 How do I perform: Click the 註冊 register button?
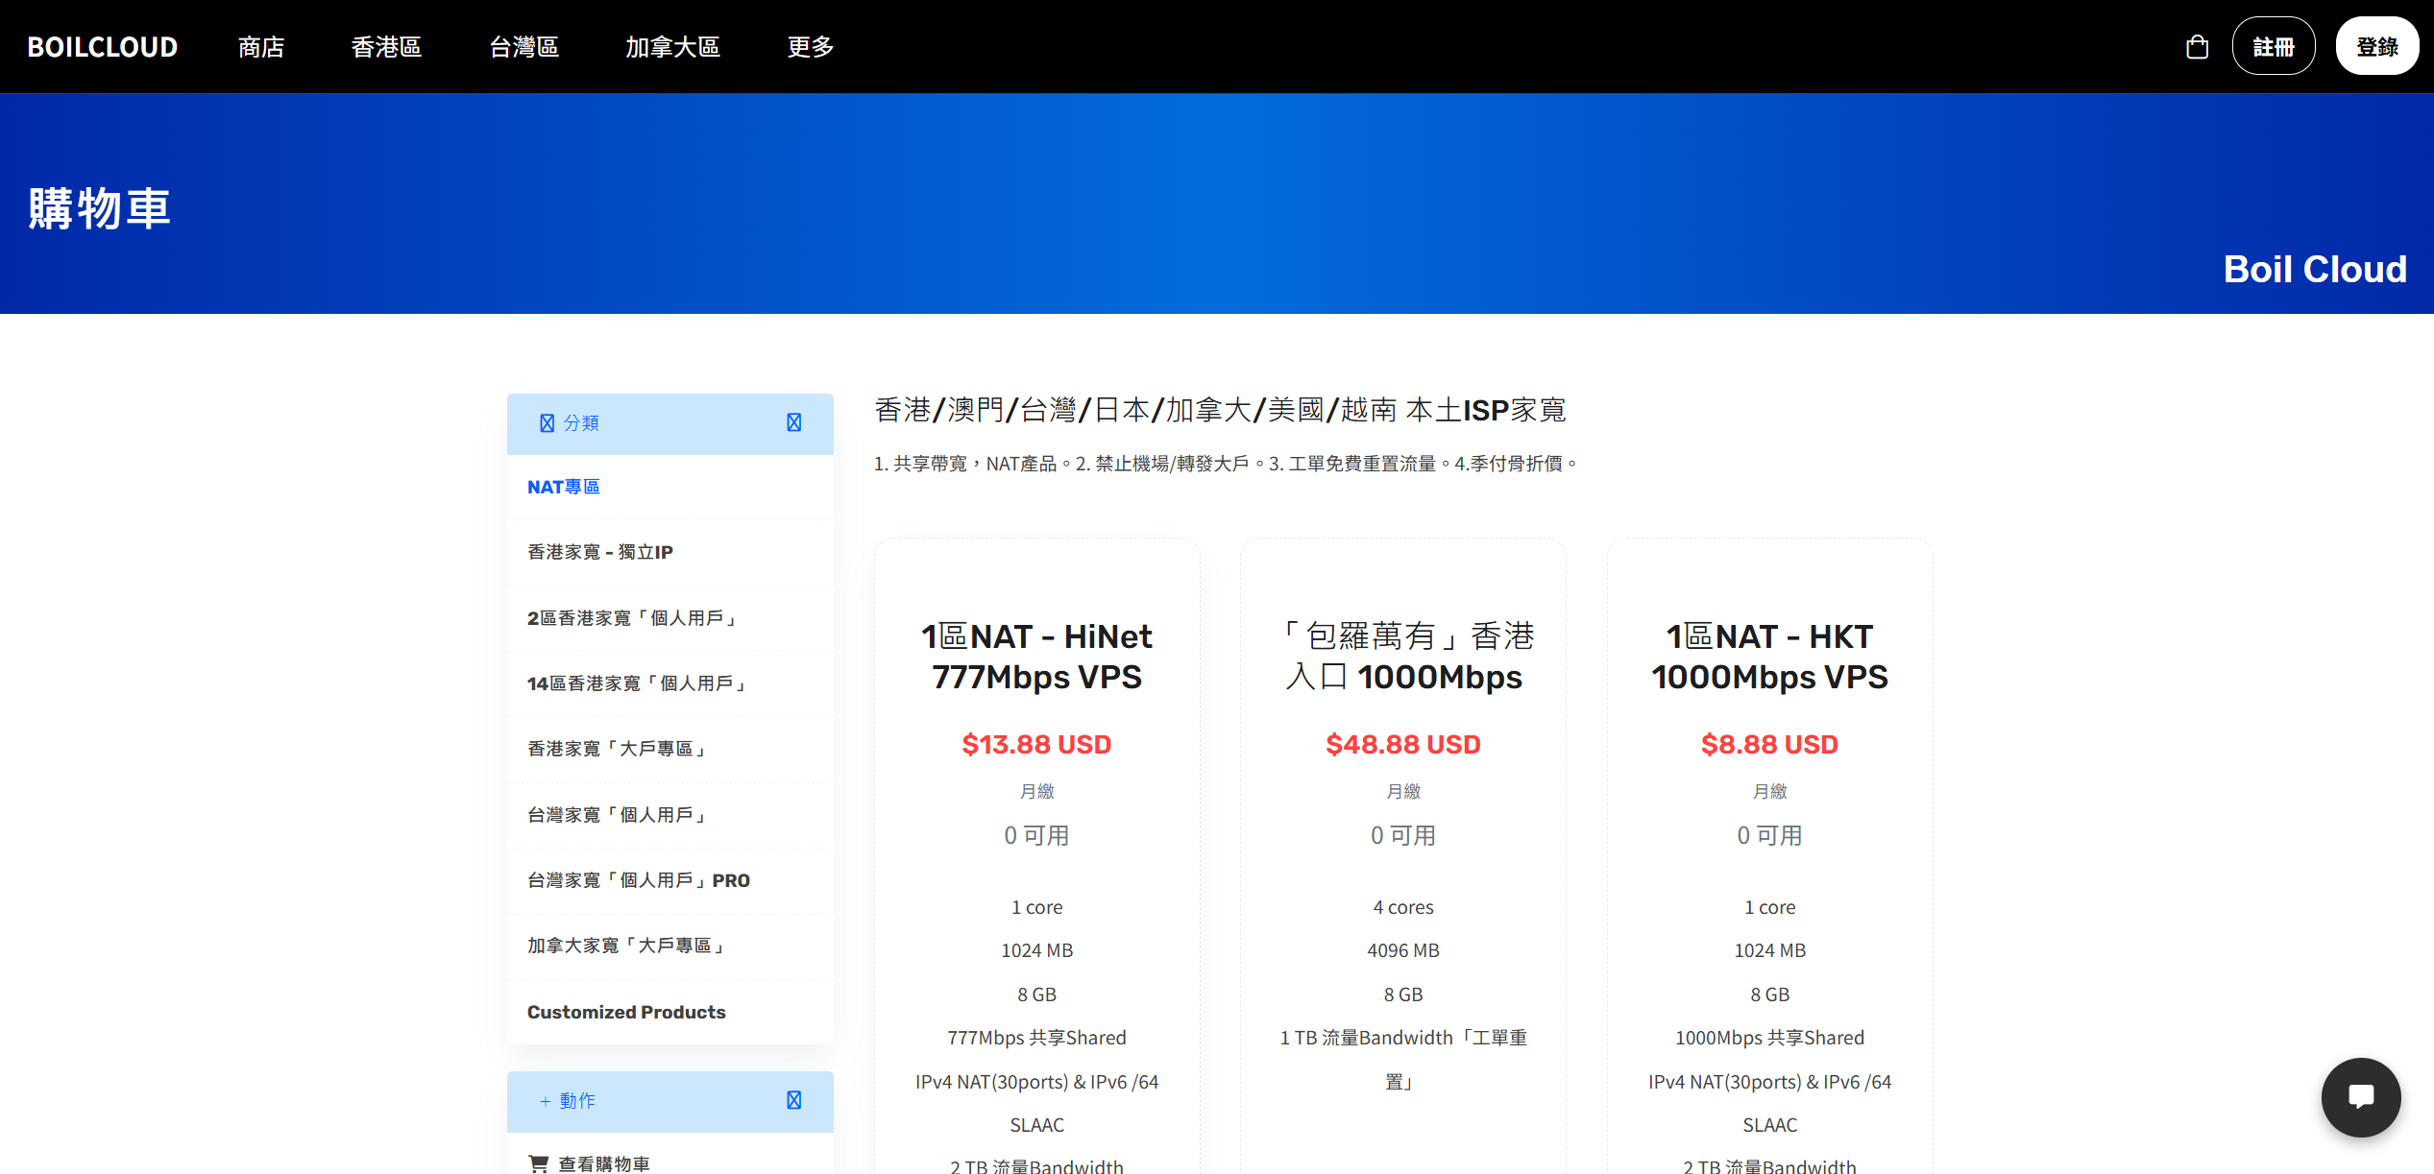pos(2273,46)
